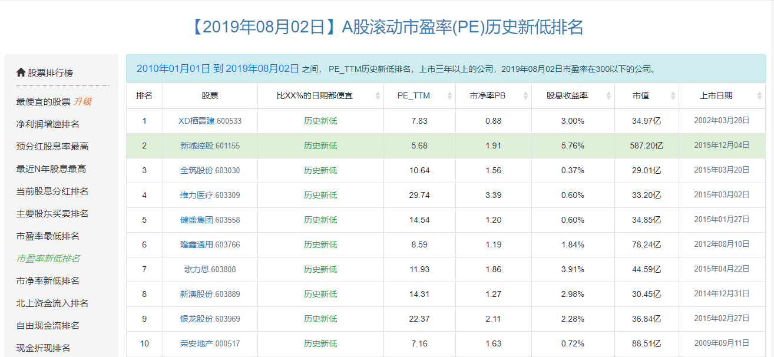Click PB value 0.88
This screenshot has width=774, height=357.
494,121
